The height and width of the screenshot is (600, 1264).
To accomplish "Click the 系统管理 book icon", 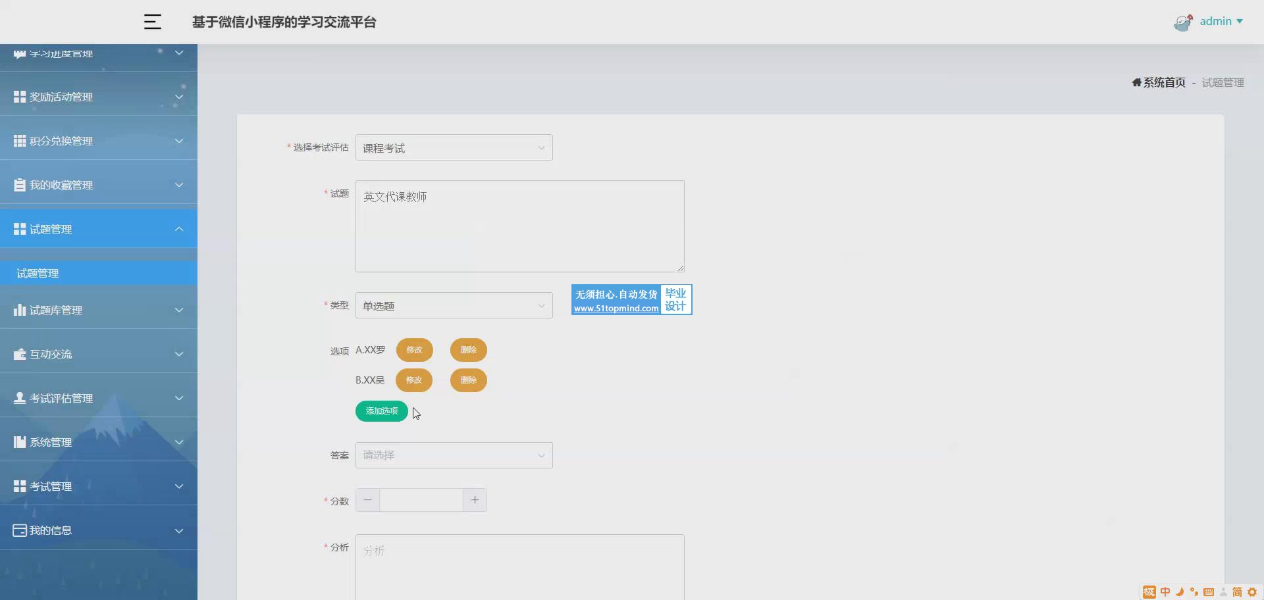I will click(20, 442).
